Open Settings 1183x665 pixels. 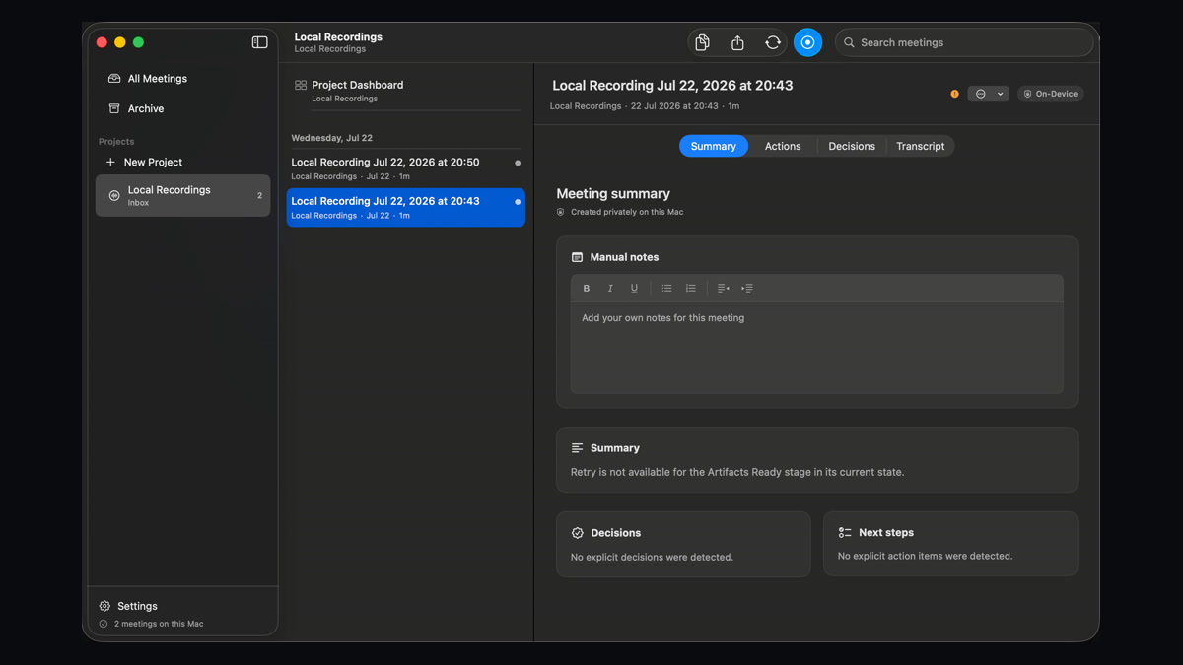click(x=128, y=606)
